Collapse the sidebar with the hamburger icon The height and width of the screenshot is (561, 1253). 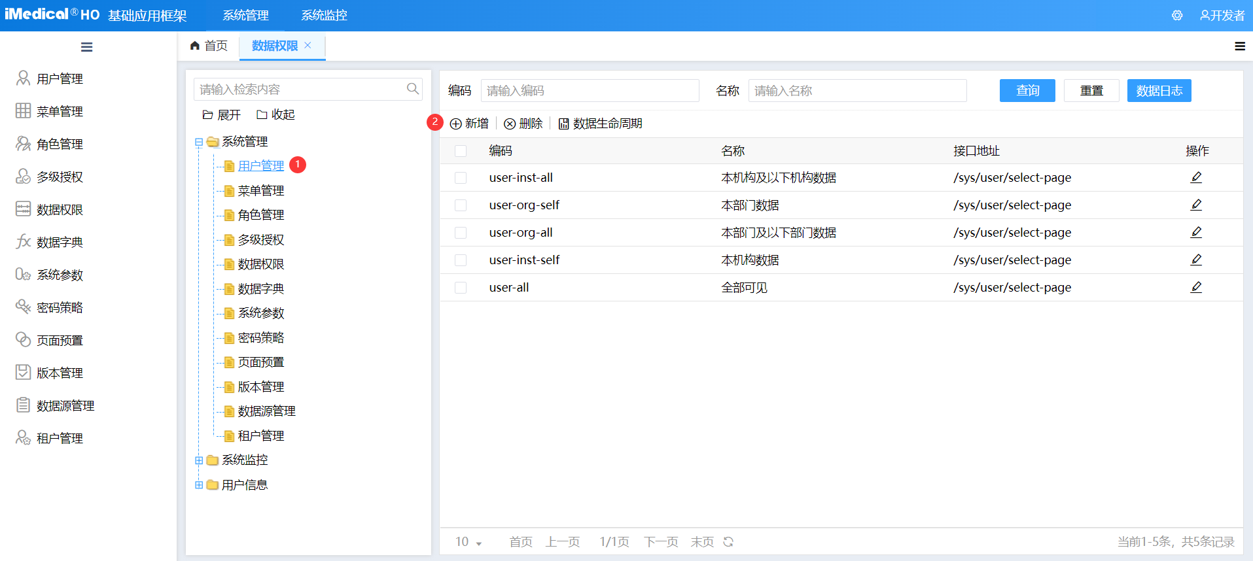(86, 47)
